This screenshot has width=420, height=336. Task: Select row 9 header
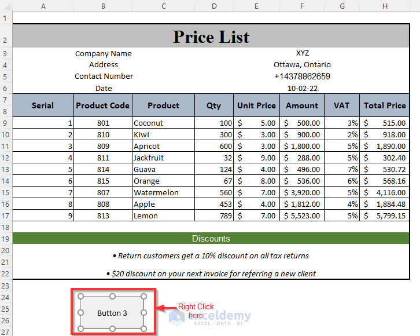[x=6, y=123]
